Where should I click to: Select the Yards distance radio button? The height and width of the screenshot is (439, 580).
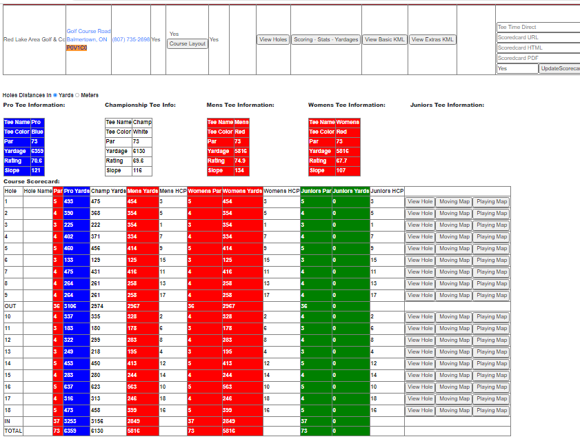tap(55, 95)
